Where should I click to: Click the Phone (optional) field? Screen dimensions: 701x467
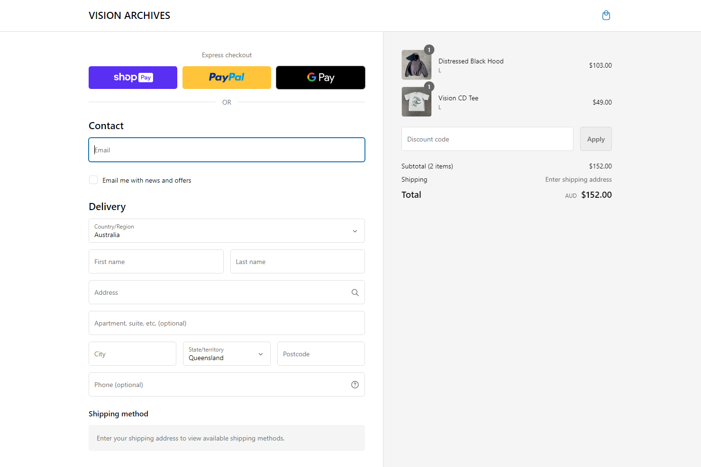point(227,385)
